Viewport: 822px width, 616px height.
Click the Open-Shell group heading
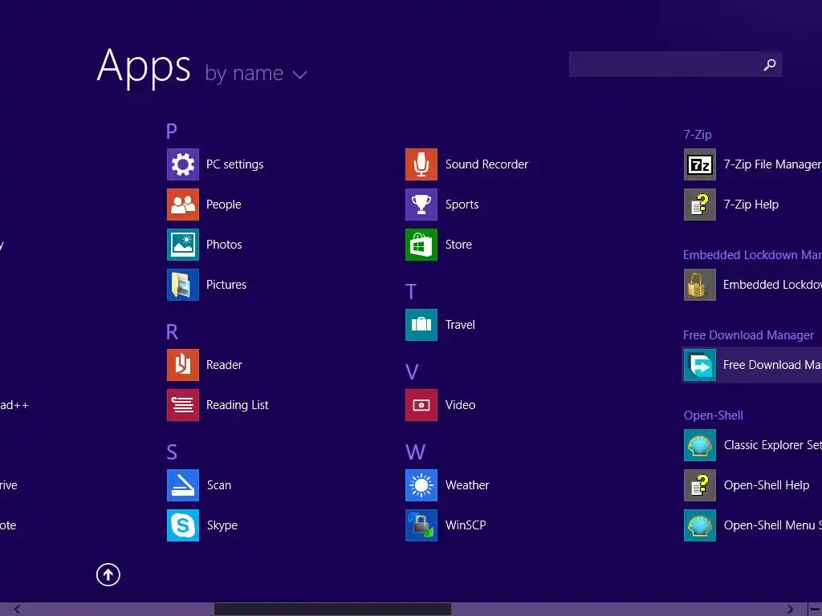713,415
